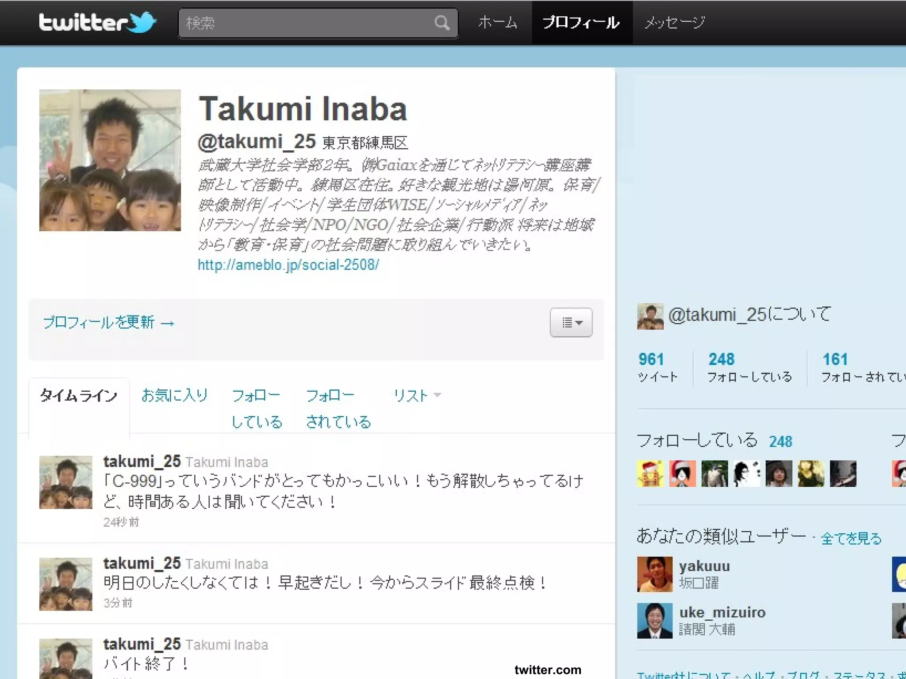Click the 全てを見る link
The height and width of the screenshot is (679, 906).
pyautogui.click(x=851, y=538)
